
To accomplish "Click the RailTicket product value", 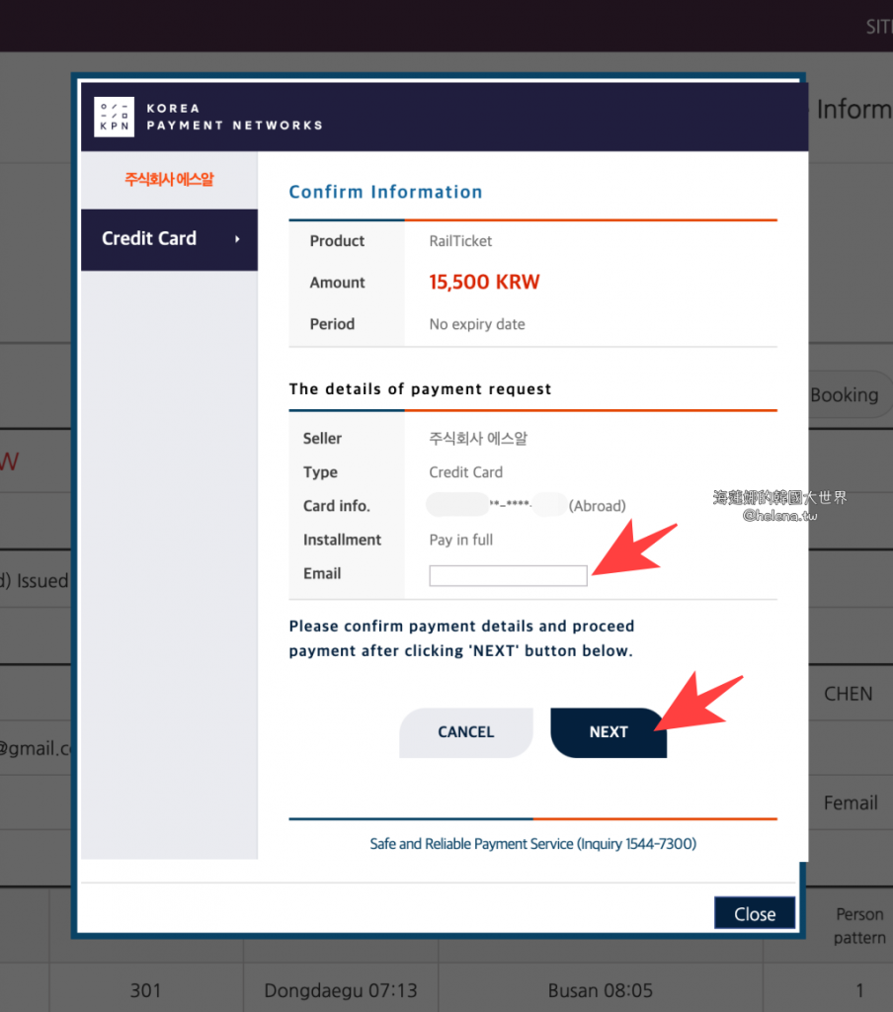I will [460, 241].
